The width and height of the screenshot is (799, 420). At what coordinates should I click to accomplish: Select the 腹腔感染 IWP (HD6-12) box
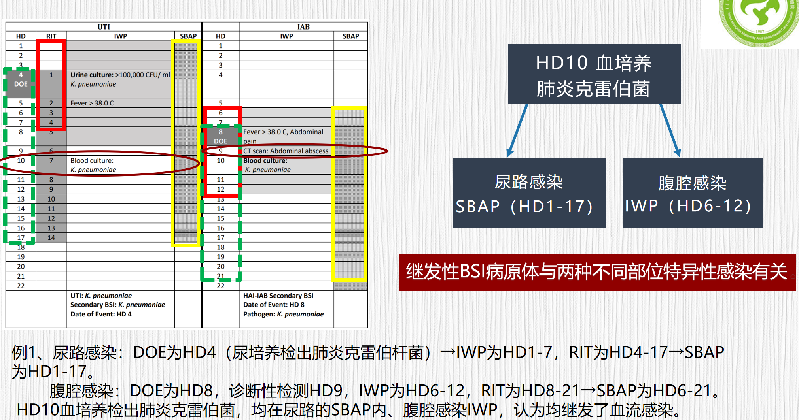(692, 193)
